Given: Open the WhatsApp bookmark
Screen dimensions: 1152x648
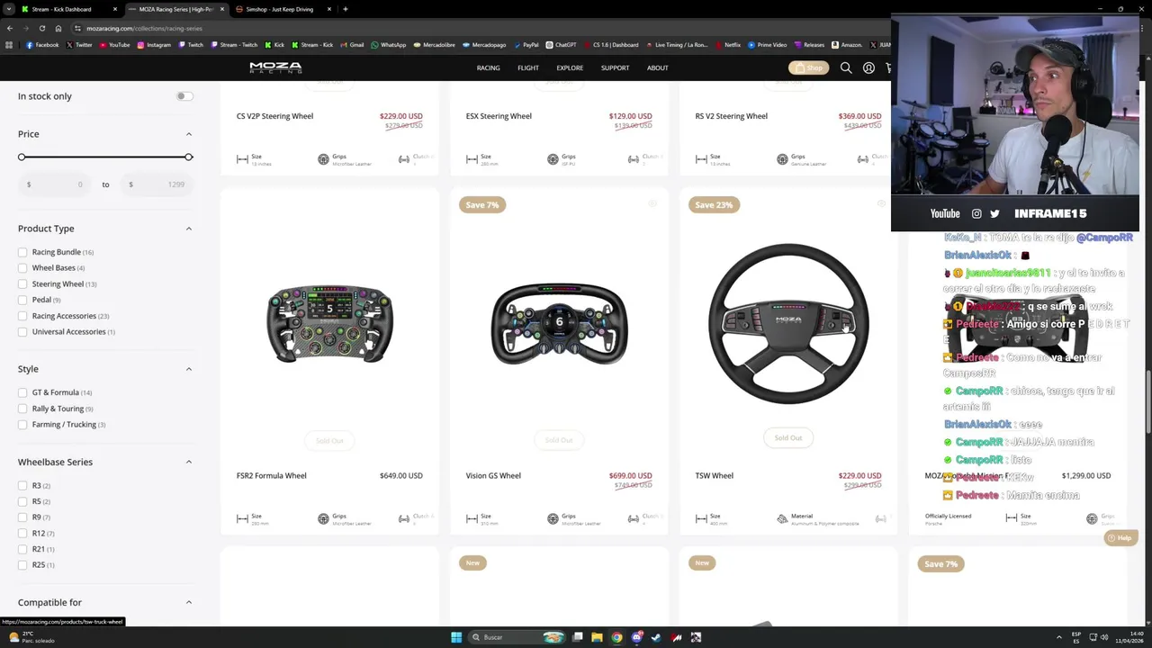Looking at the screenshot, I should click(x=388, y=44).
